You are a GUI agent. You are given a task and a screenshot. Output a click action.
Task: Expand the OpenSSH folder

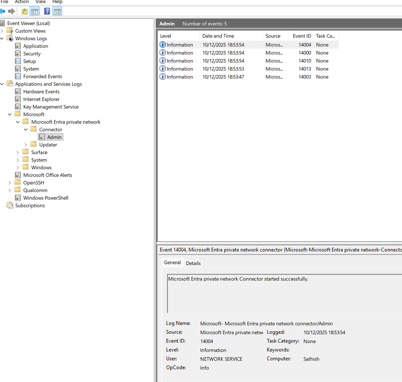click(10, 183)
